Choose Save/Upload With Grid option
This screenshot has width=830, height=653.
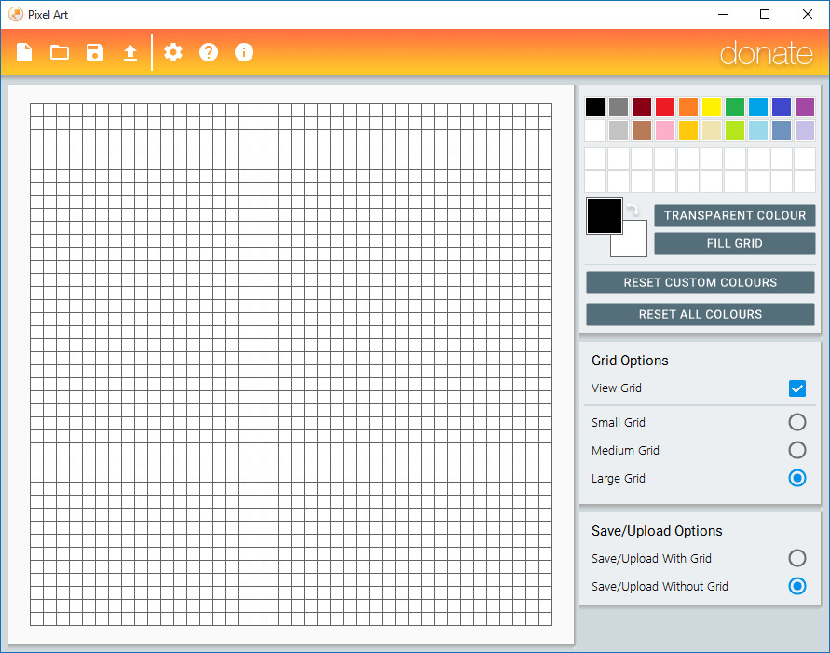(x=797, y=558)
